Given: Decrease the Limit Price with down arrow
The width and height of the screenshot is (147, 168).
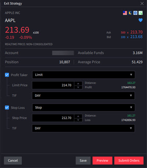Looking at the screenshot, I should pos(78,87).
